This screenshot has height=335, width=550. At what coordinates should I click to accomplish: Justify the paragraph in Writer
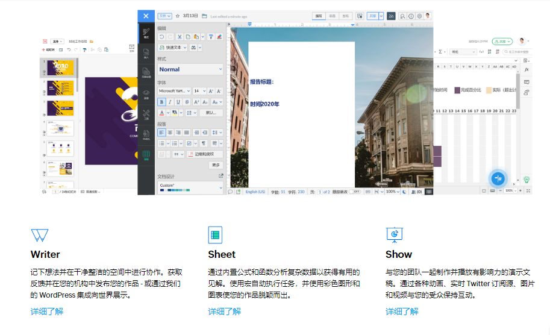pos(187,133)
